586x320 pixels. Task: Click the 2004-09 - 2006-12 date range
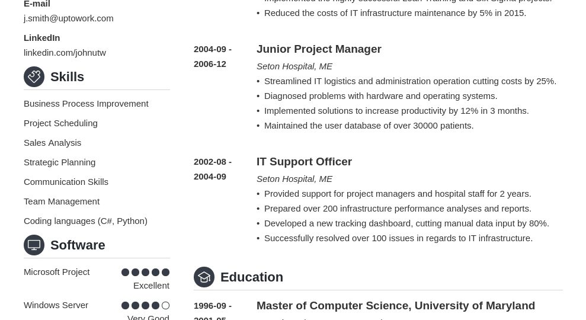(x=212, y=56)
